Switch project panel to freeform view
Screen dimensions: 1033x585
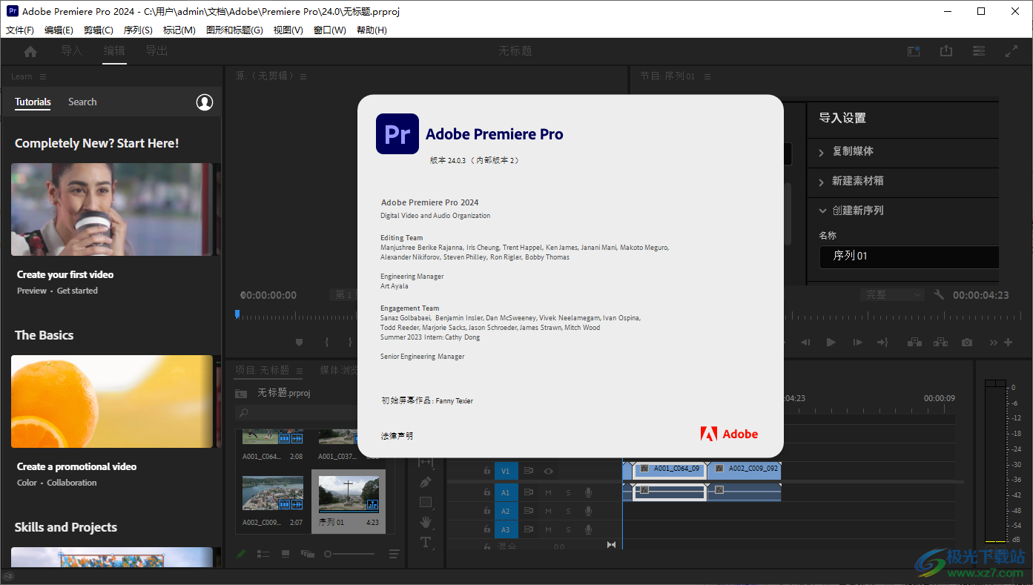308,554
